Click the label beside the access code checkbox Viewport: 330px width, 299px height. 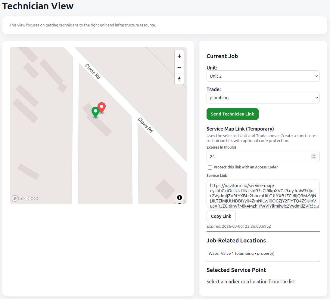[x=246, y=167]
